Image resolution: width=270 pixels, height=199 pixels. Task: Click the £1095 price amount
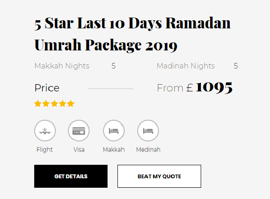point(213,87)
